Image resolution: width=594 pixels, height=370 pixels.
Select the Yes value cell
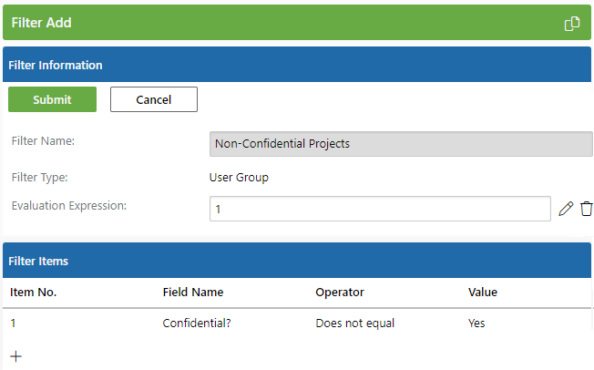click(x=476, y=323)
